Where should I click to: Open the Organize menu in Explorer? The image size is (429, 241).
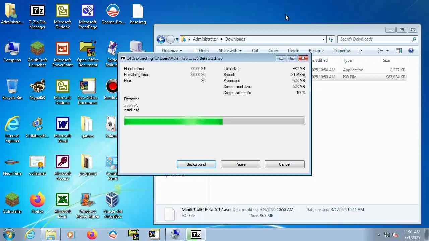(172, 51)
